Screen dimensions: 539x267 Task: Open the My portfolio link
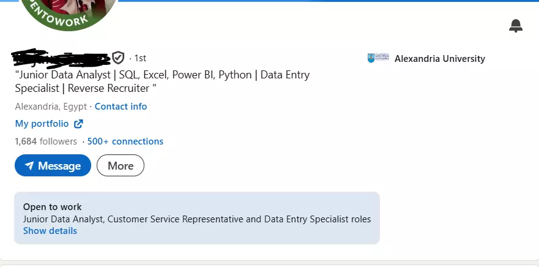click(x=42, y=124)
